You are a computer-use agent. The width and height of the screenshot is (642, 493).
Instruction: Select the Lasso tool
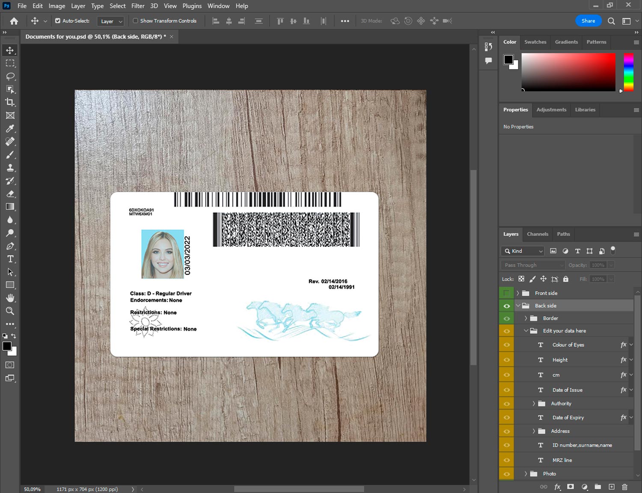(x=10, y=77)
